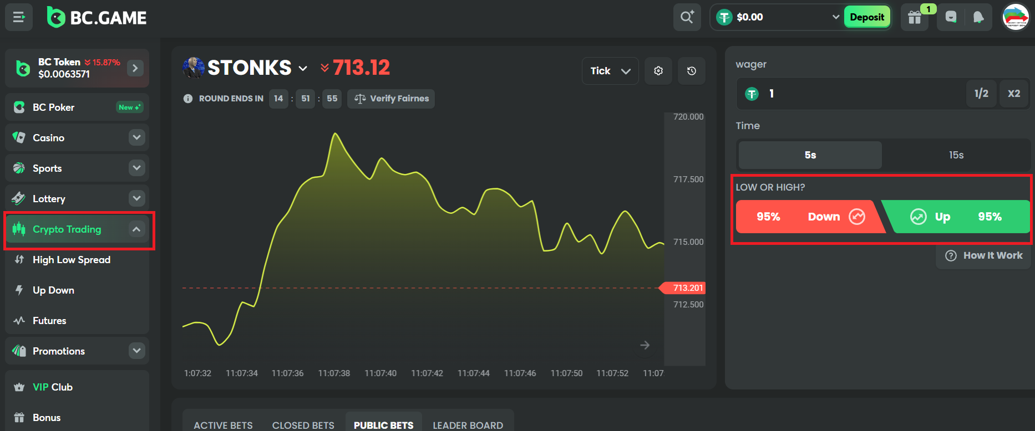Viewport: 1035px width, 431px height.
Task: Click the Promotions icon
Action: [19, 351]
